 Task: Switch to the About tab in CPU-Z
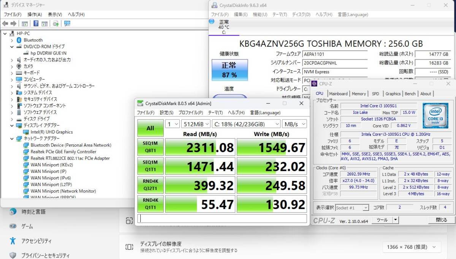click(426, 94)
